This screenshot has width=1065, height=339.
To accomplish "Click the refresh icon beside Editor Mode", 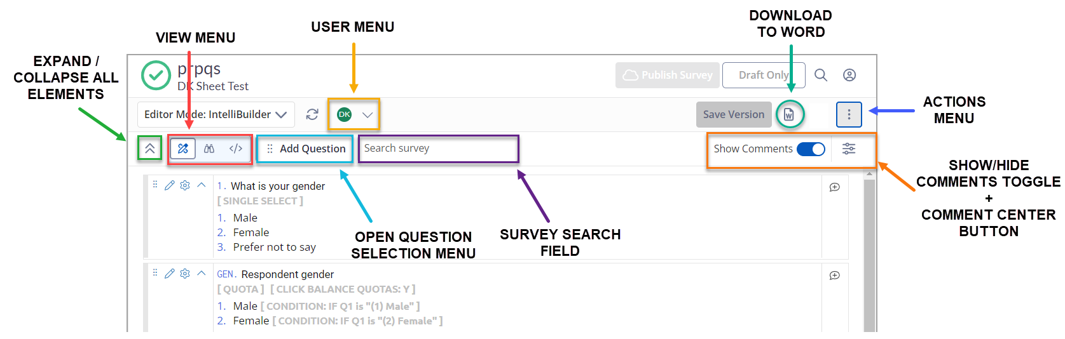I will (312, 114).
